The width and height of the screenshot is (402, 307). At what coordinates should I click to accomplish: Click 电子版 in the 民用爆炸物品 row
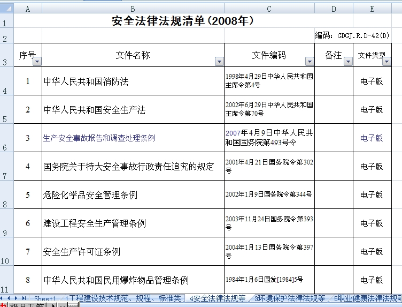tap(372, 280)
